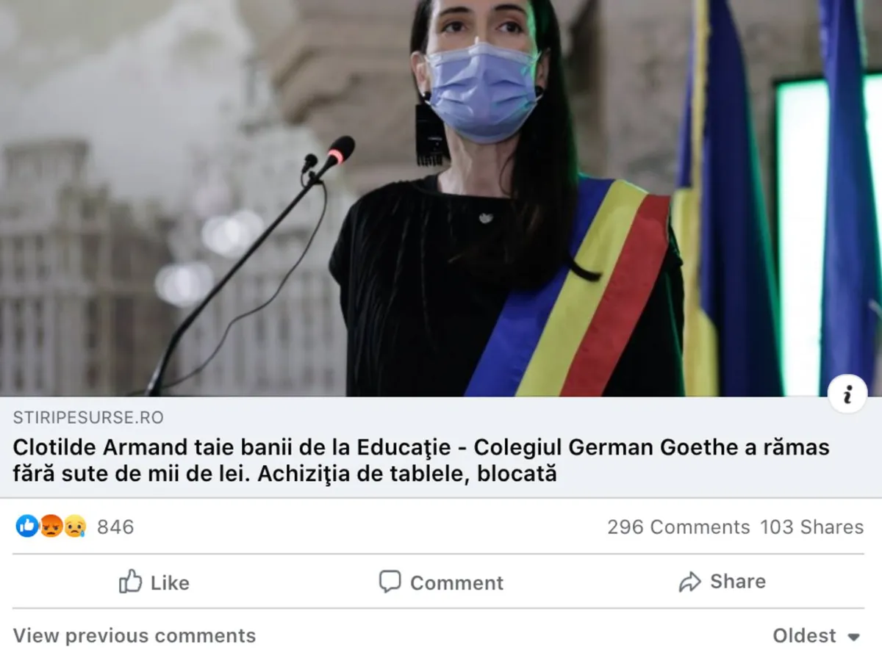Click the thumbs-up outline icon beside Like
This screenshot has width=882, height=661.
tap(130, 581)
